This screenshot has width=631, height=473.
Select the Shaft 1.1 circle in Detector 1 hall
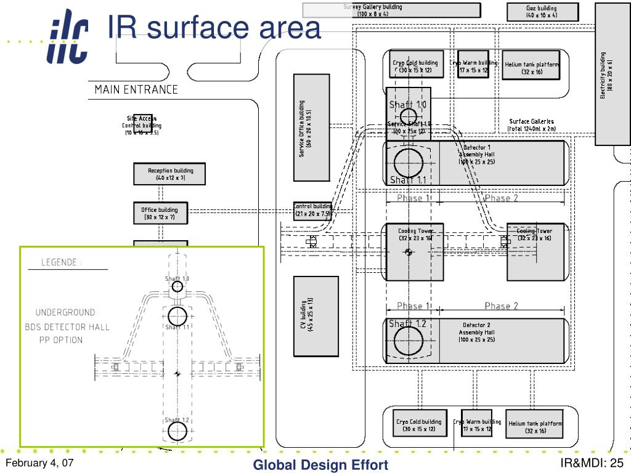coord(409,163)
